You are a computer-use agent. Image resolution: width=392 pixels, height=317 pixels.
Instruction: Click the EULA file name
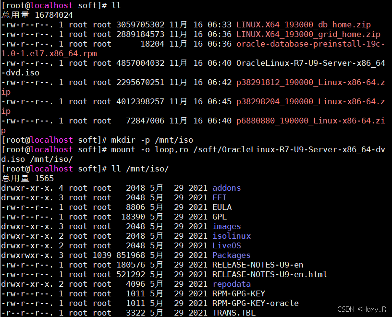[222, 207]
